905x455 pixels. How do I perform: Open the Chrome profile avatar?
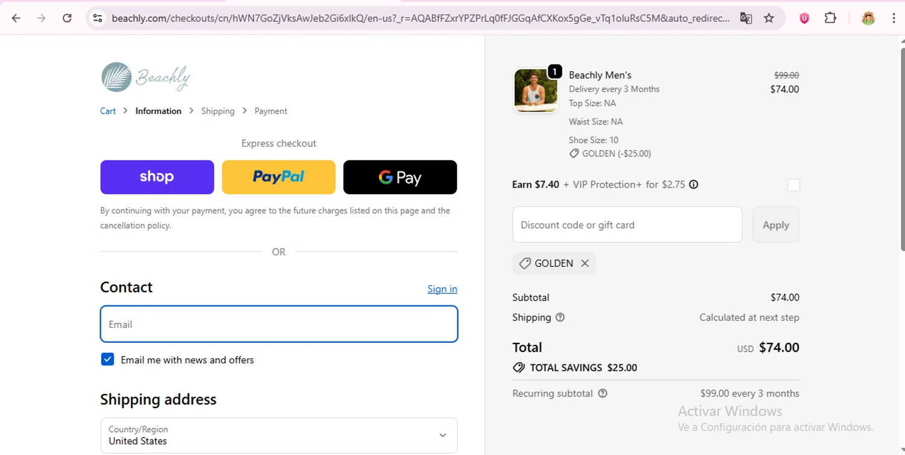point(868,18)
